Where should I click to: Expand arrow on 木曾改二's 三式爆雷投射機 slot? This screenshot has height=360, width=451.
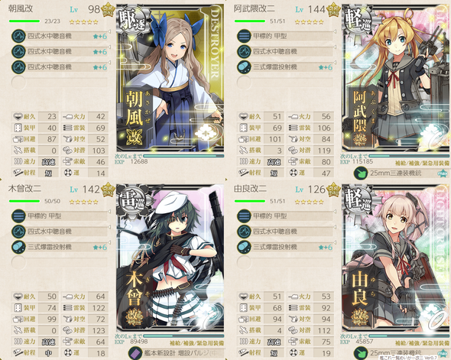(x=109, y=242)
